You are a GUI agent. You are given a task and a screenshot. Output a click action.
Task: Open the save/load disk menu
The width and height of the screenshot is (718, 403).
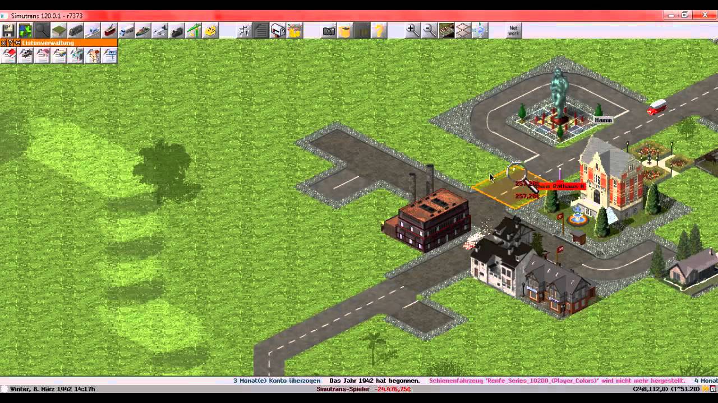coord(8,30)
